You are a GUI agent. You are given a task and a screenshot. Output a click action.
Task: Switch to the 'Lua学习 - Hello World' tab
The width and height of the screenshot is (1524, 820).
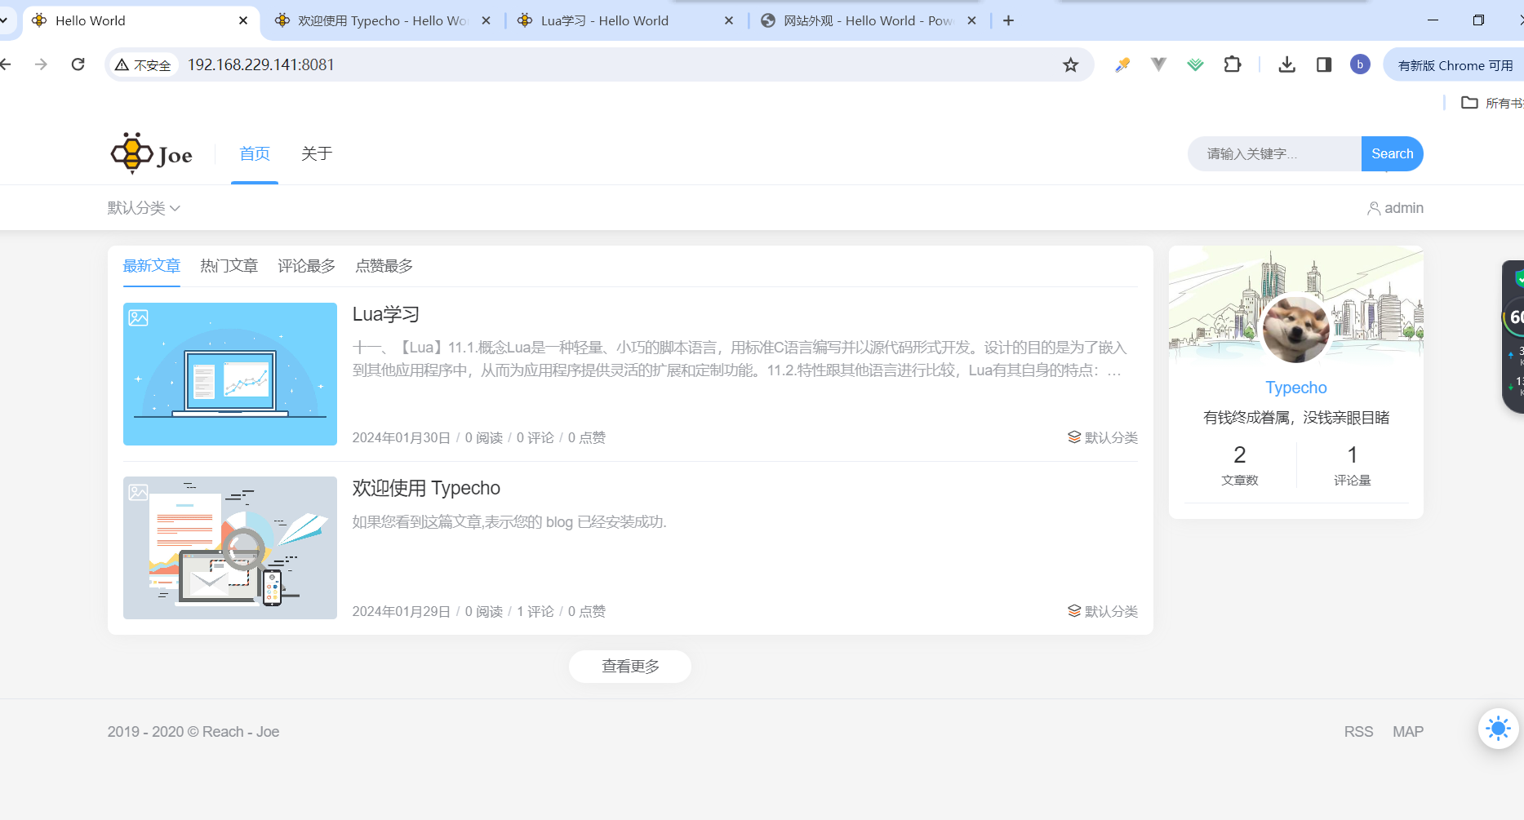point(626,20)
